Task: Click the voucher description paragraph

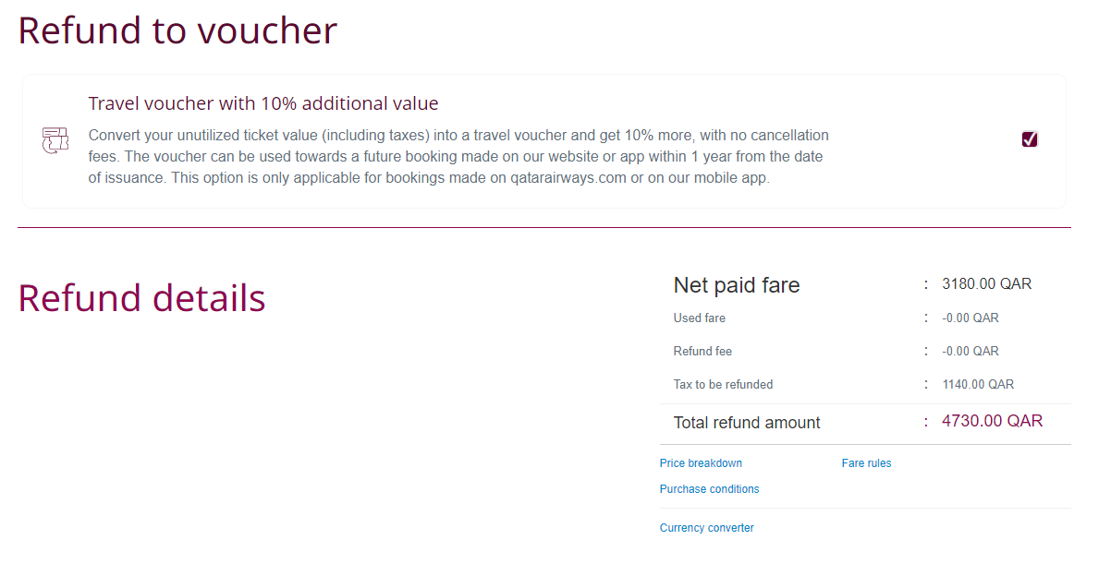Action: (x=458, y=157)
